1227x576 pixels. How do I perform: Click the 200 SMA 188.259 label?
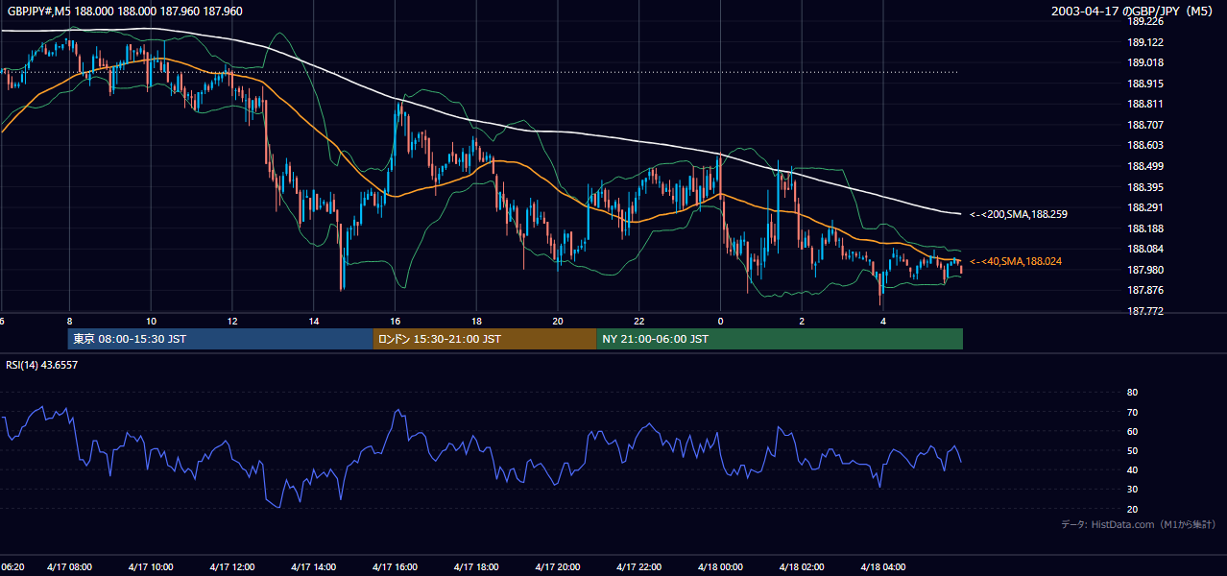tap(1018, 214)
